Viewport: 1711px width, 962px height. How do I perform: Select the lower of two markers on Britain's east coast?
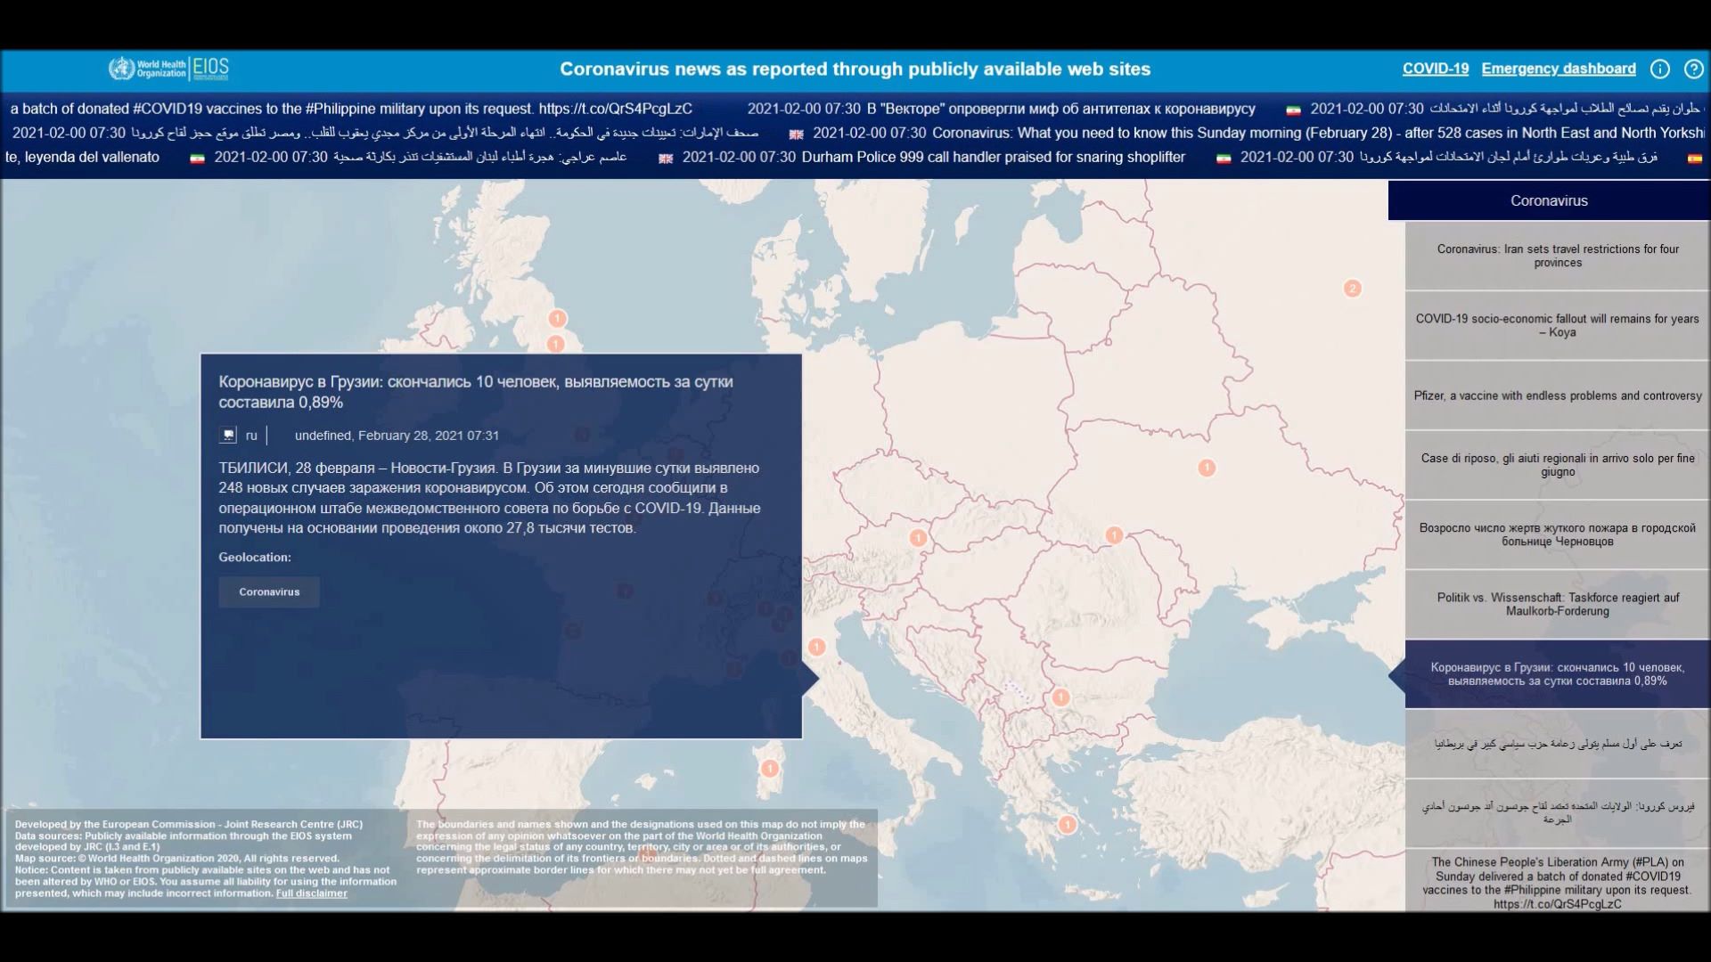click(556, 344)
